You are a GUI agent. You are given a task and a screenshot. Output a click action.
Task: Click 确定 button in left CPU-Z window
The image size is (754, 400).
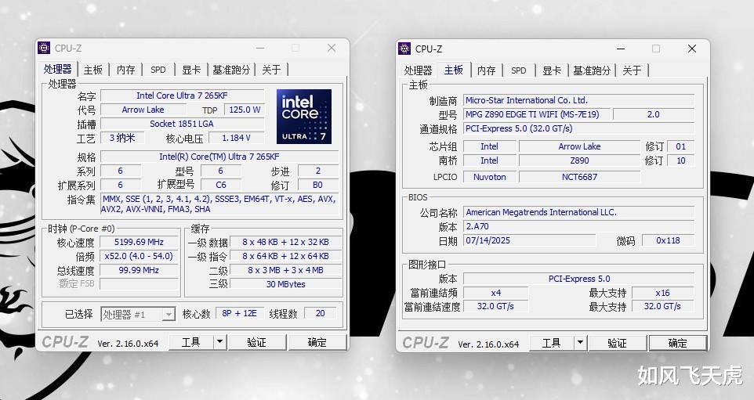coord(317,342)
